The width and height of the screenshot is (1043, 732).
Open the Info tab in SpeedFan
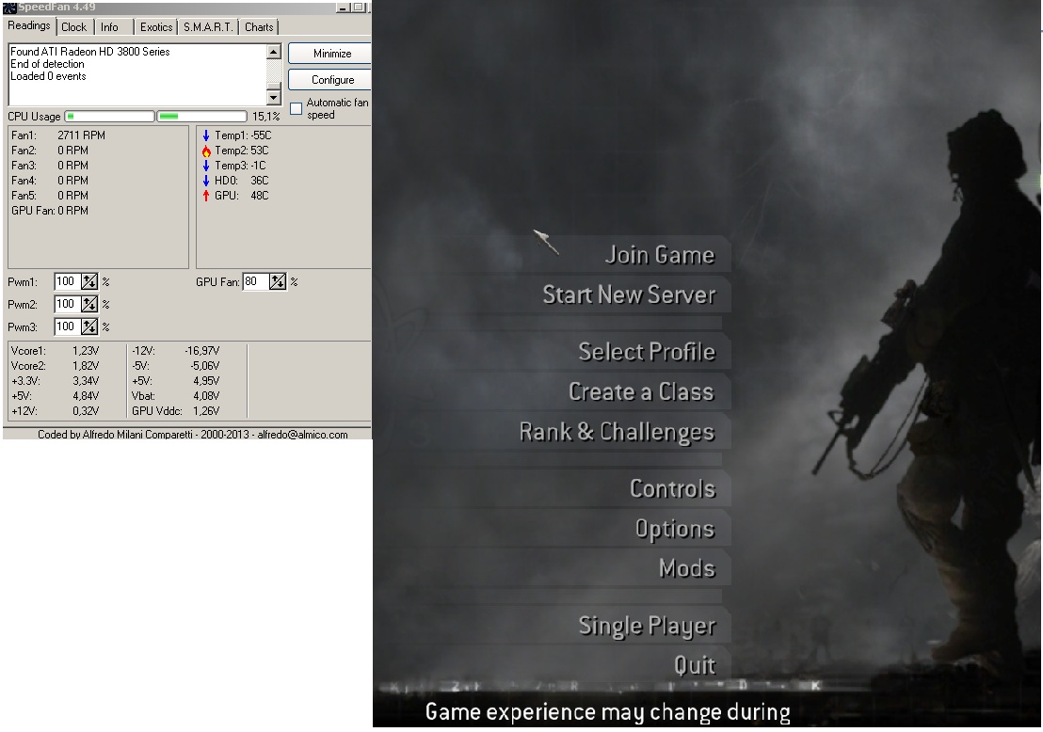[x=110, y=27]
